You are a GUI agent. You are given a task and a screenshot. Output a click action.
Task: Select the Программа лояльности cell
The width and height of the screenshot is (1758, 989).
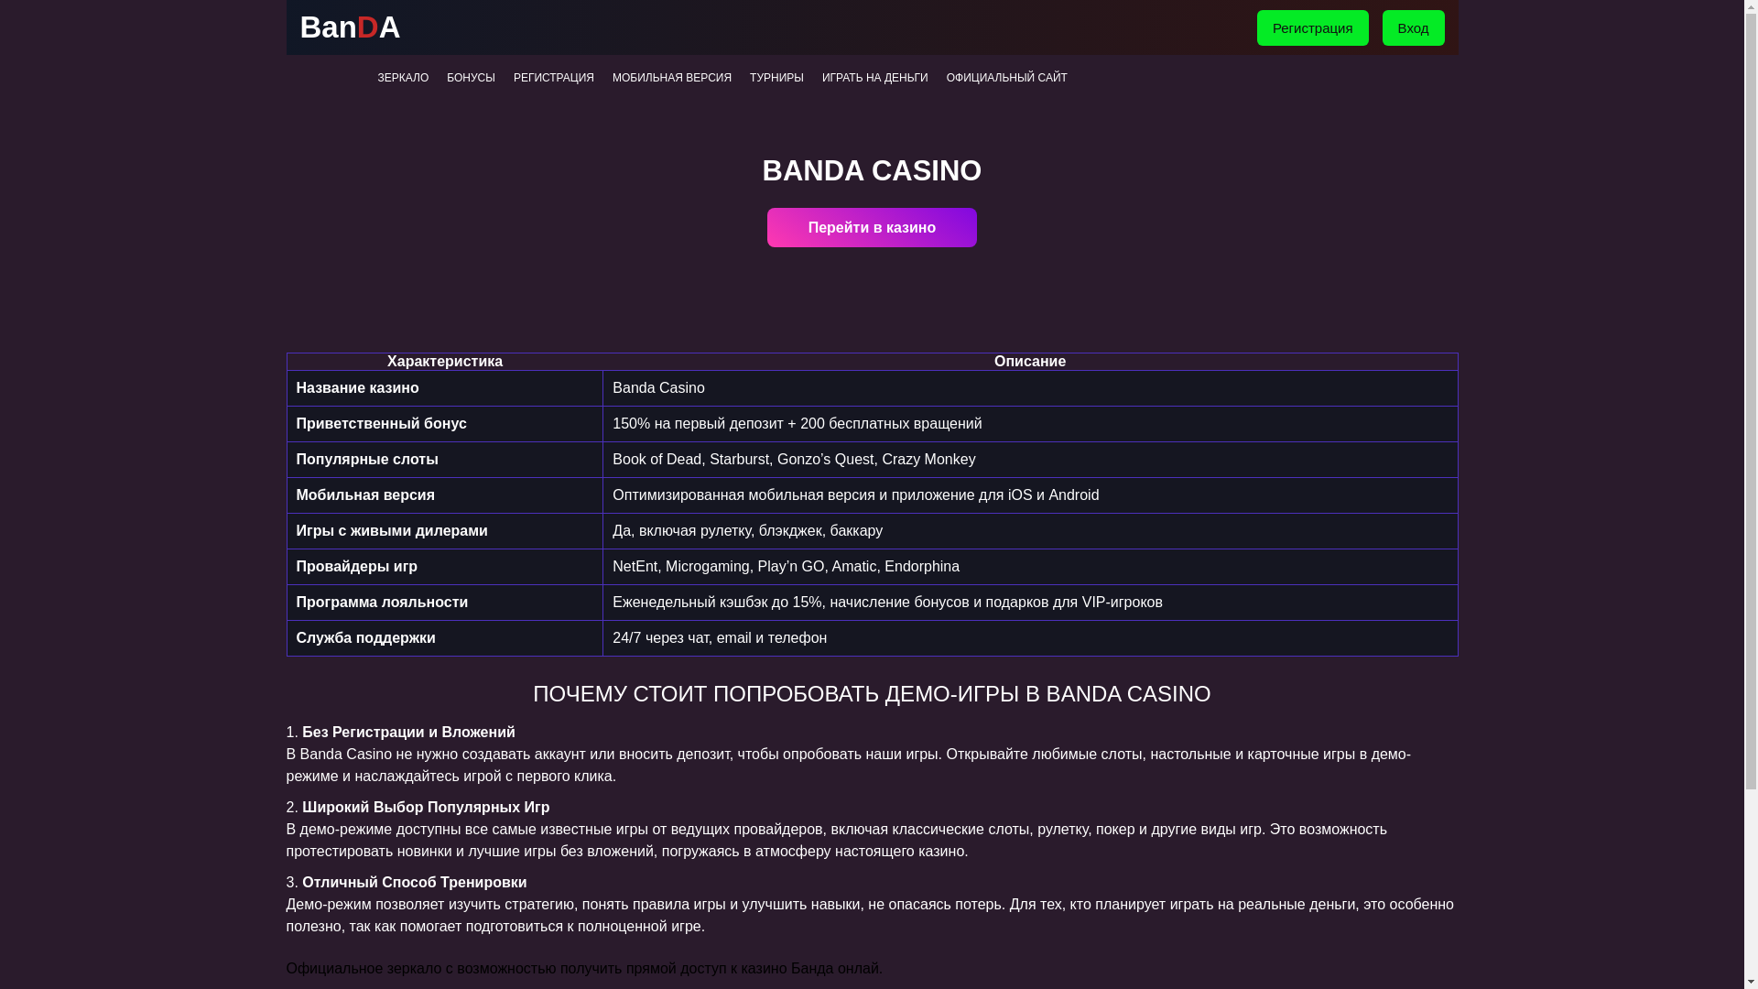(x=445, y=603)
